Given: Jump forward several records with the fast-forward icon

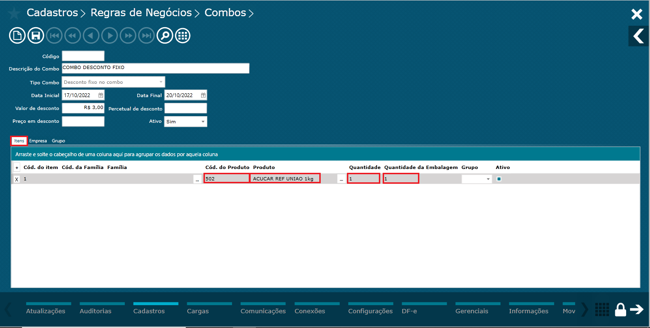Looking at the screenshot, I should [128, 36].
